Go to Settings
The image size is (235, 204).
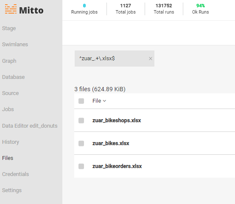pos(12,190)
